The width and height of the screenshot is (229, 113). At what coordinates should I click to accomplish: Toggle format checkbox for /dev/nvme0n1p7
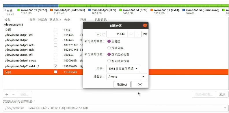coord(55,66)
